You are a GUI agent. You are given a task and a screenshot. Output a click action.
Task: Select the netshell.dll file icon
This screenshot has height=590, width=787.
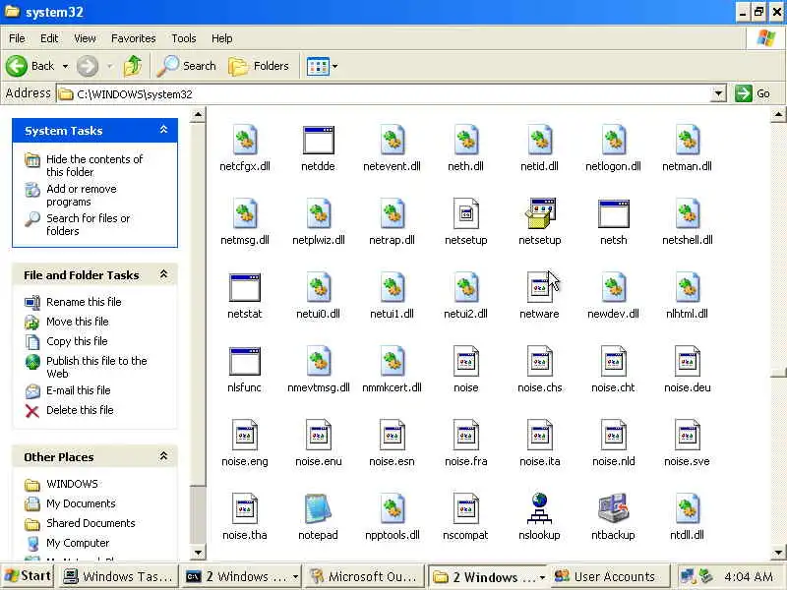click(x=687, y=213)
